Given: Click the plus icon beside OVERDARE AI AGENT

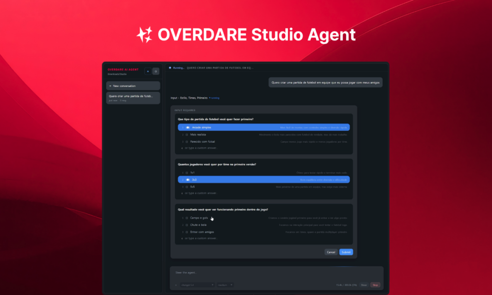Looking at the screenshot, I should point(148,71).
